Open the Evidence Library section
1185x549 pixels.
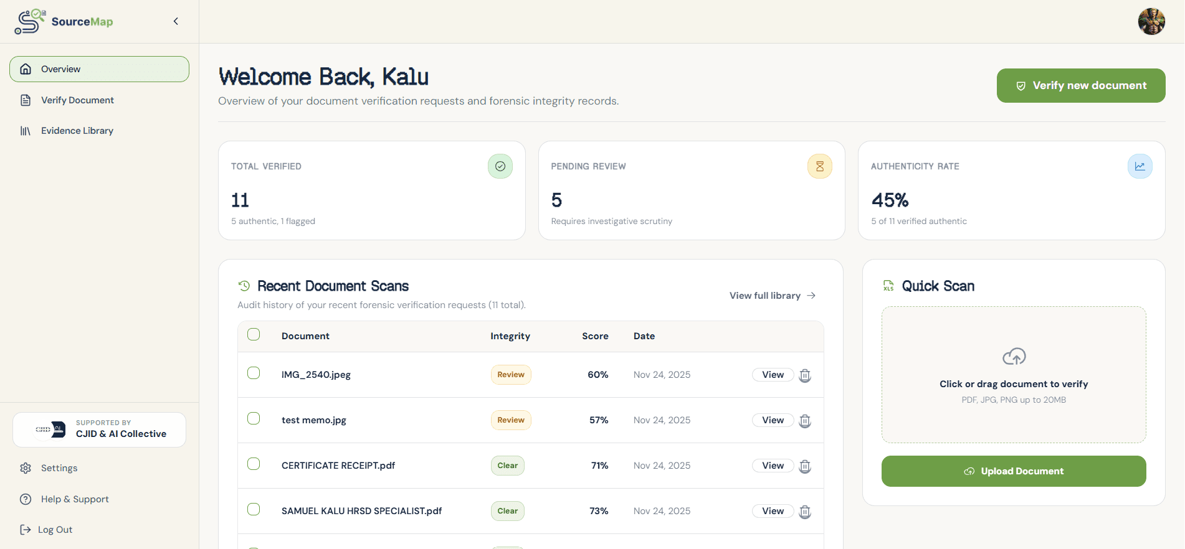(99, 131)
